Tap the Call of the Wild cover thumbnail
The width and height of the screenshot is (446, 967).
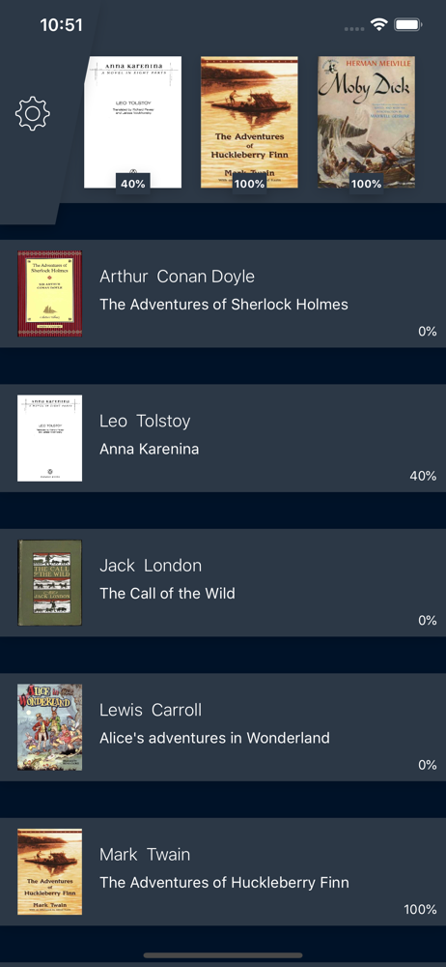click(49, 583)
